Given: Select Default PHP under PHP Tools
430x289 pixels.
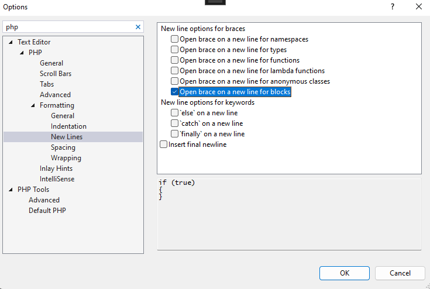Looking at the screenshot, I should [x=47, y=211].
